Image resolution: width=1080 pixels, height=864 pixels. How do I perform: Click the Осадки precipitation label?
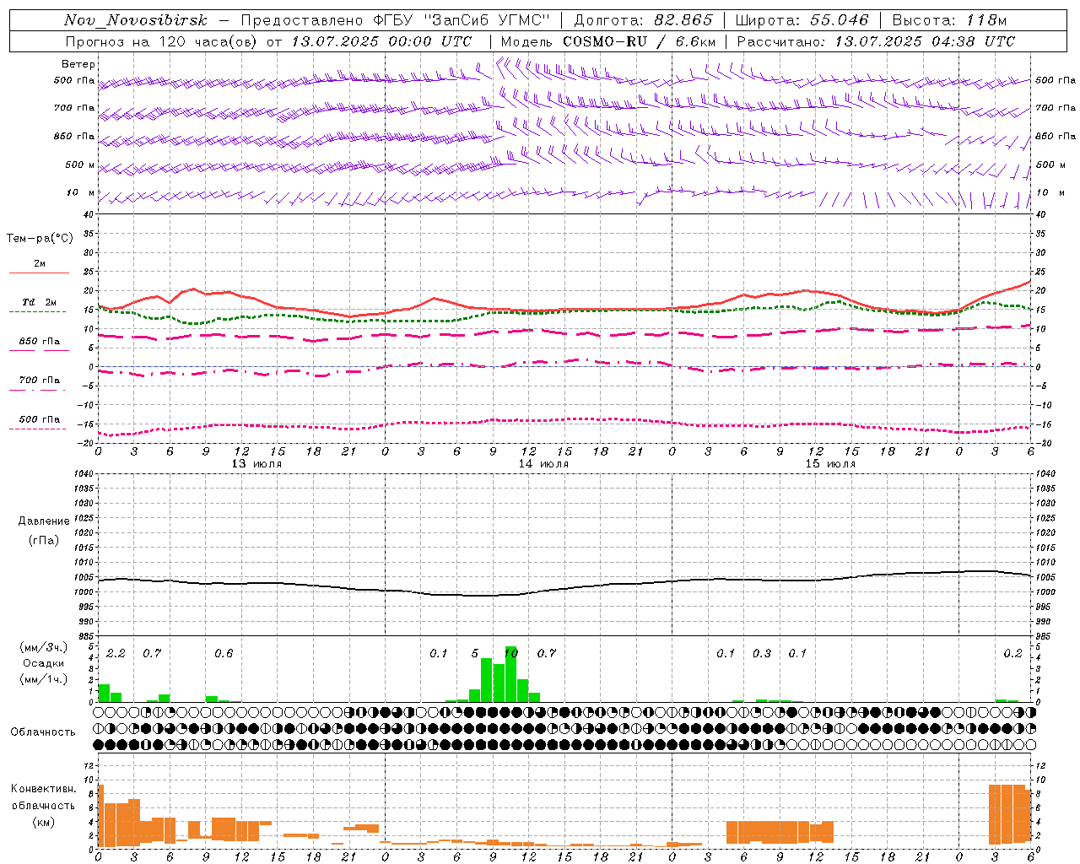point(44,663)
